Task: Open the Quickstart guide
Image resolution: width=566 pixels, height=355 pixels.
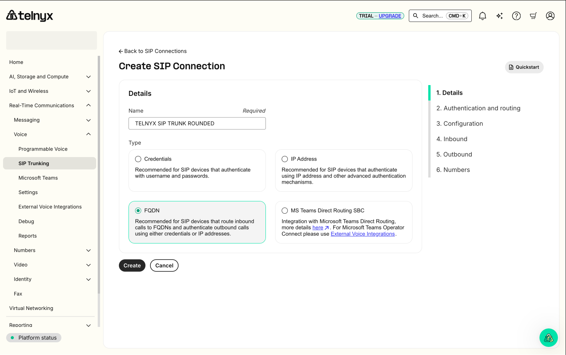Action: pyautogui.click(x=524, y=67)
